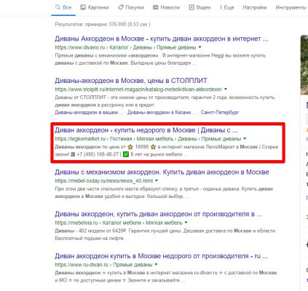Expand the legkomarket.ru URL dropdown arrow
This screenshot has height=291, width=308.
click(x=245, y=138)
